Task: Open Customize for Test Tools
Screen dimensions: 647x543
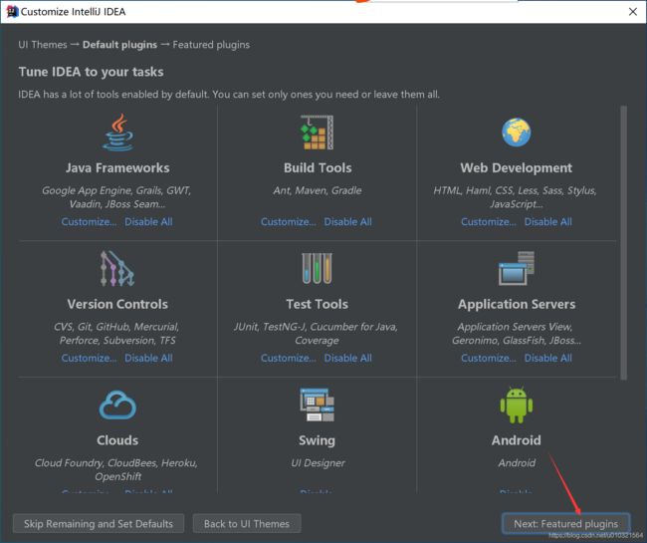Action: (x=288, y=358)
